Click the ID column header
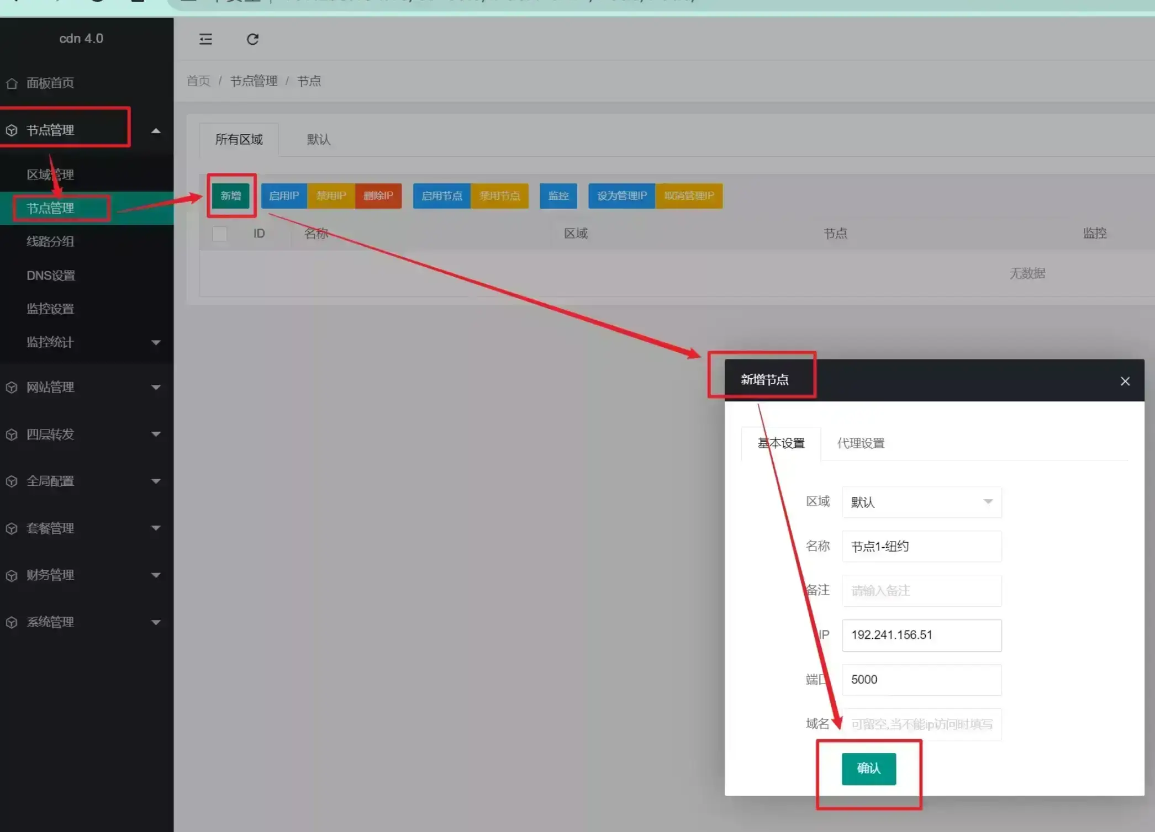Viewport: 1155px width, 832px height. (259, 234)
